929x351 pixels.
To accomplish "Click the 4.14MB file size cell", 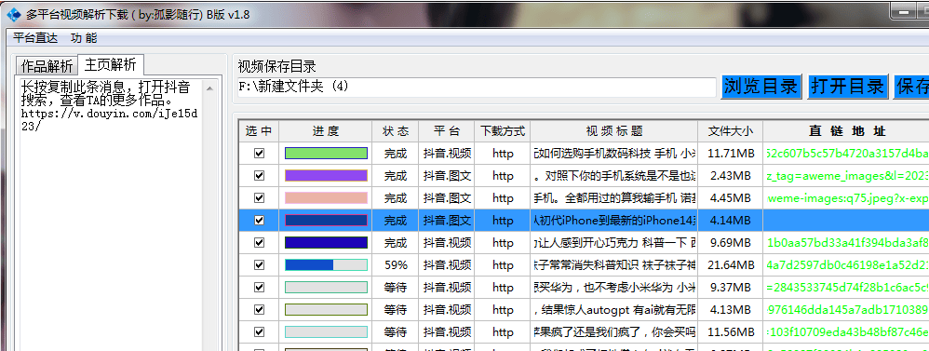I will [731, 221].
